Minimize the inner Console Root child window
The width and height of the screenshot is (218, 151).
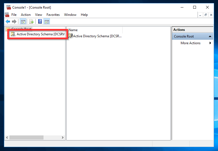(200, 15)
